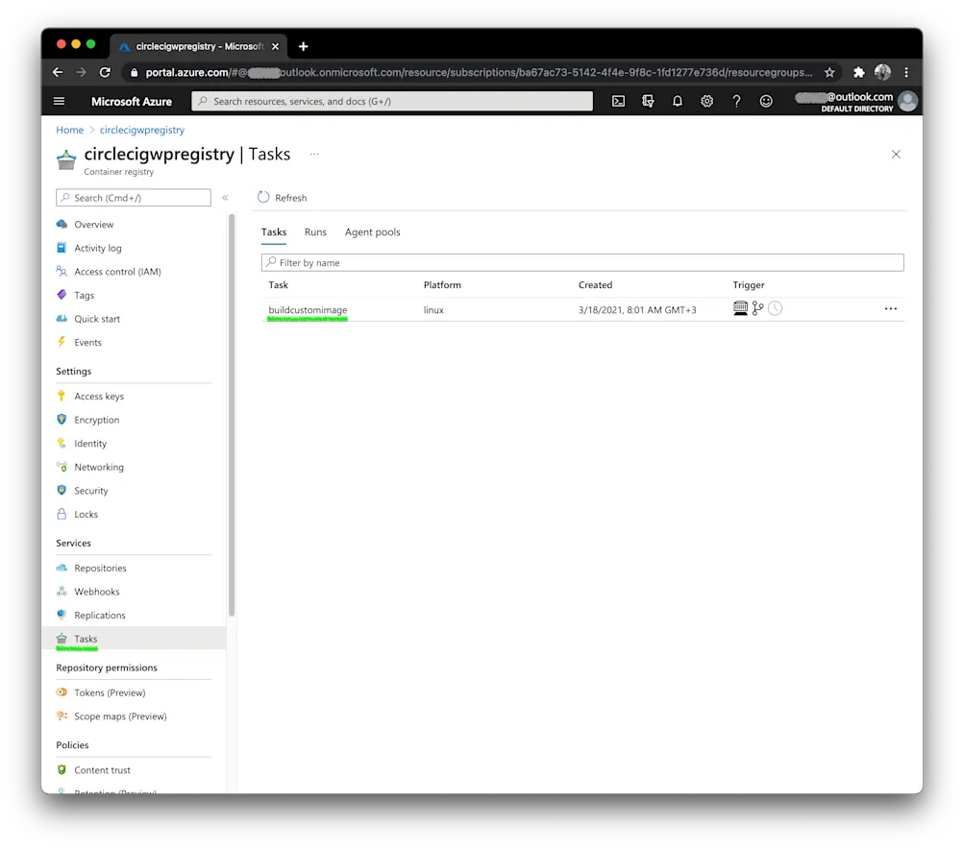The height and width of the screenshot is (848, 964).
Task: Open Overview in the sidebar
Action: [93, 225]
